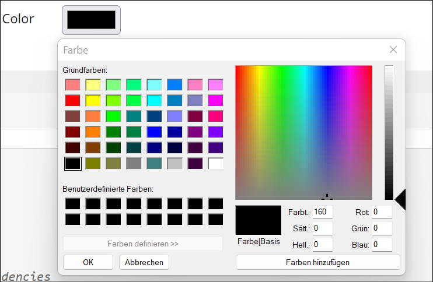Select the bright green basic color swatch

tap(114, 117)
